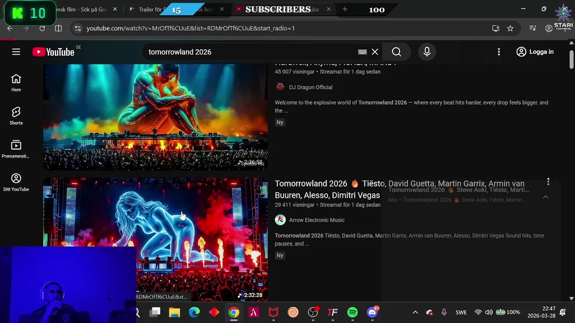
Task: Close the active YouTube tab
Action: coord(329,9)
